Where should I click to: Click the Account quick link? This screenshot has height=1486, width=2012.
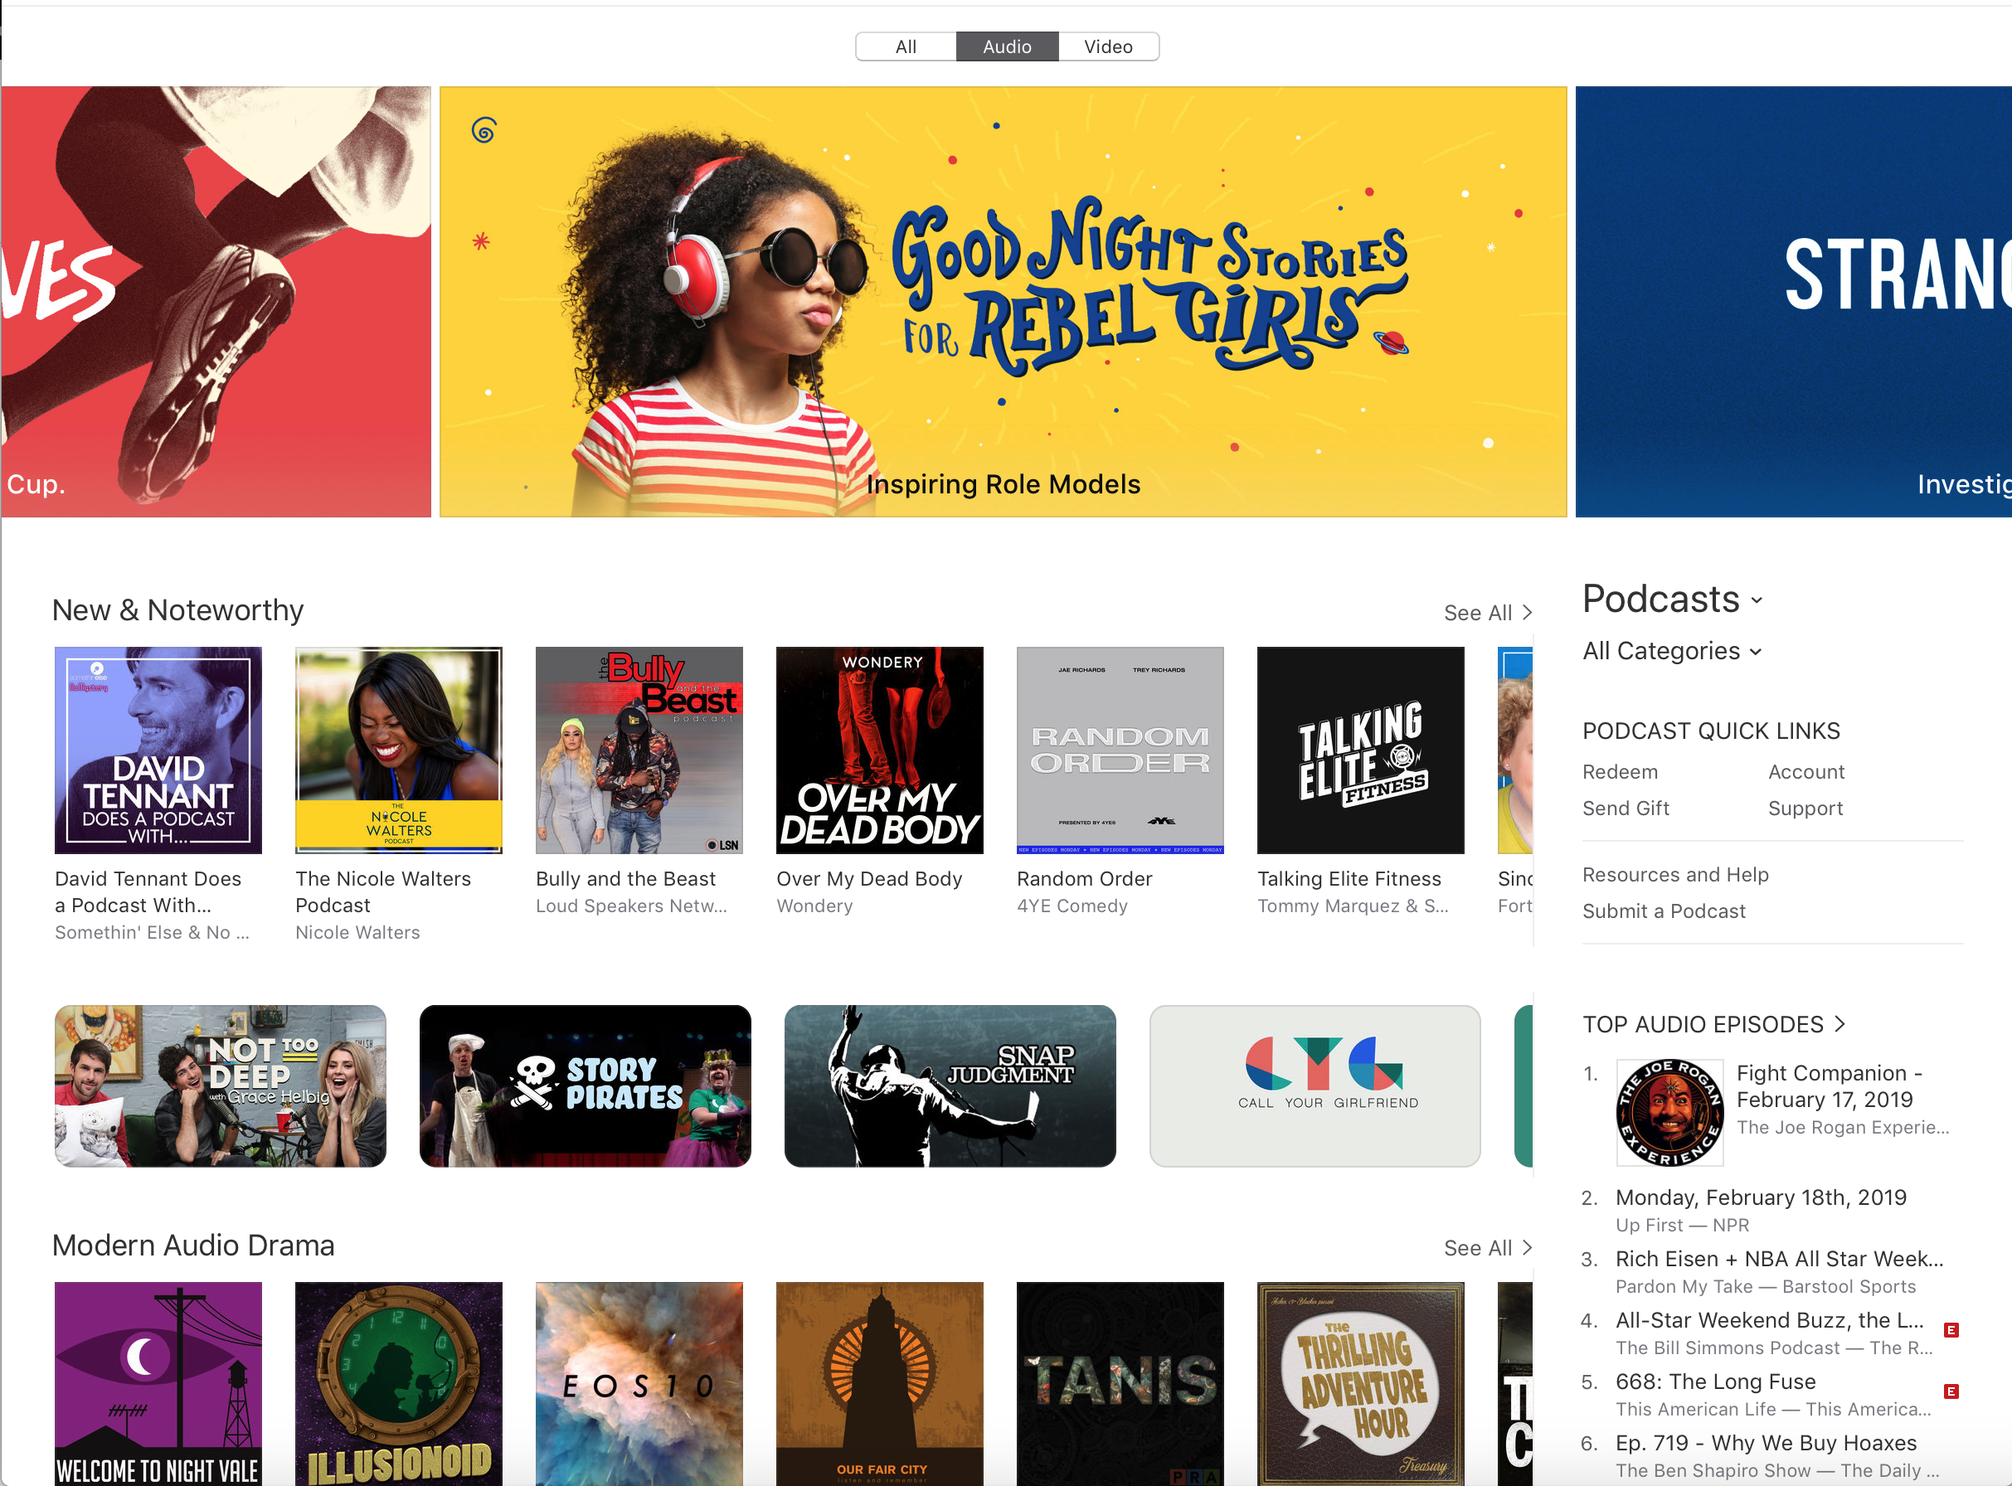[x=1806, y=772]
